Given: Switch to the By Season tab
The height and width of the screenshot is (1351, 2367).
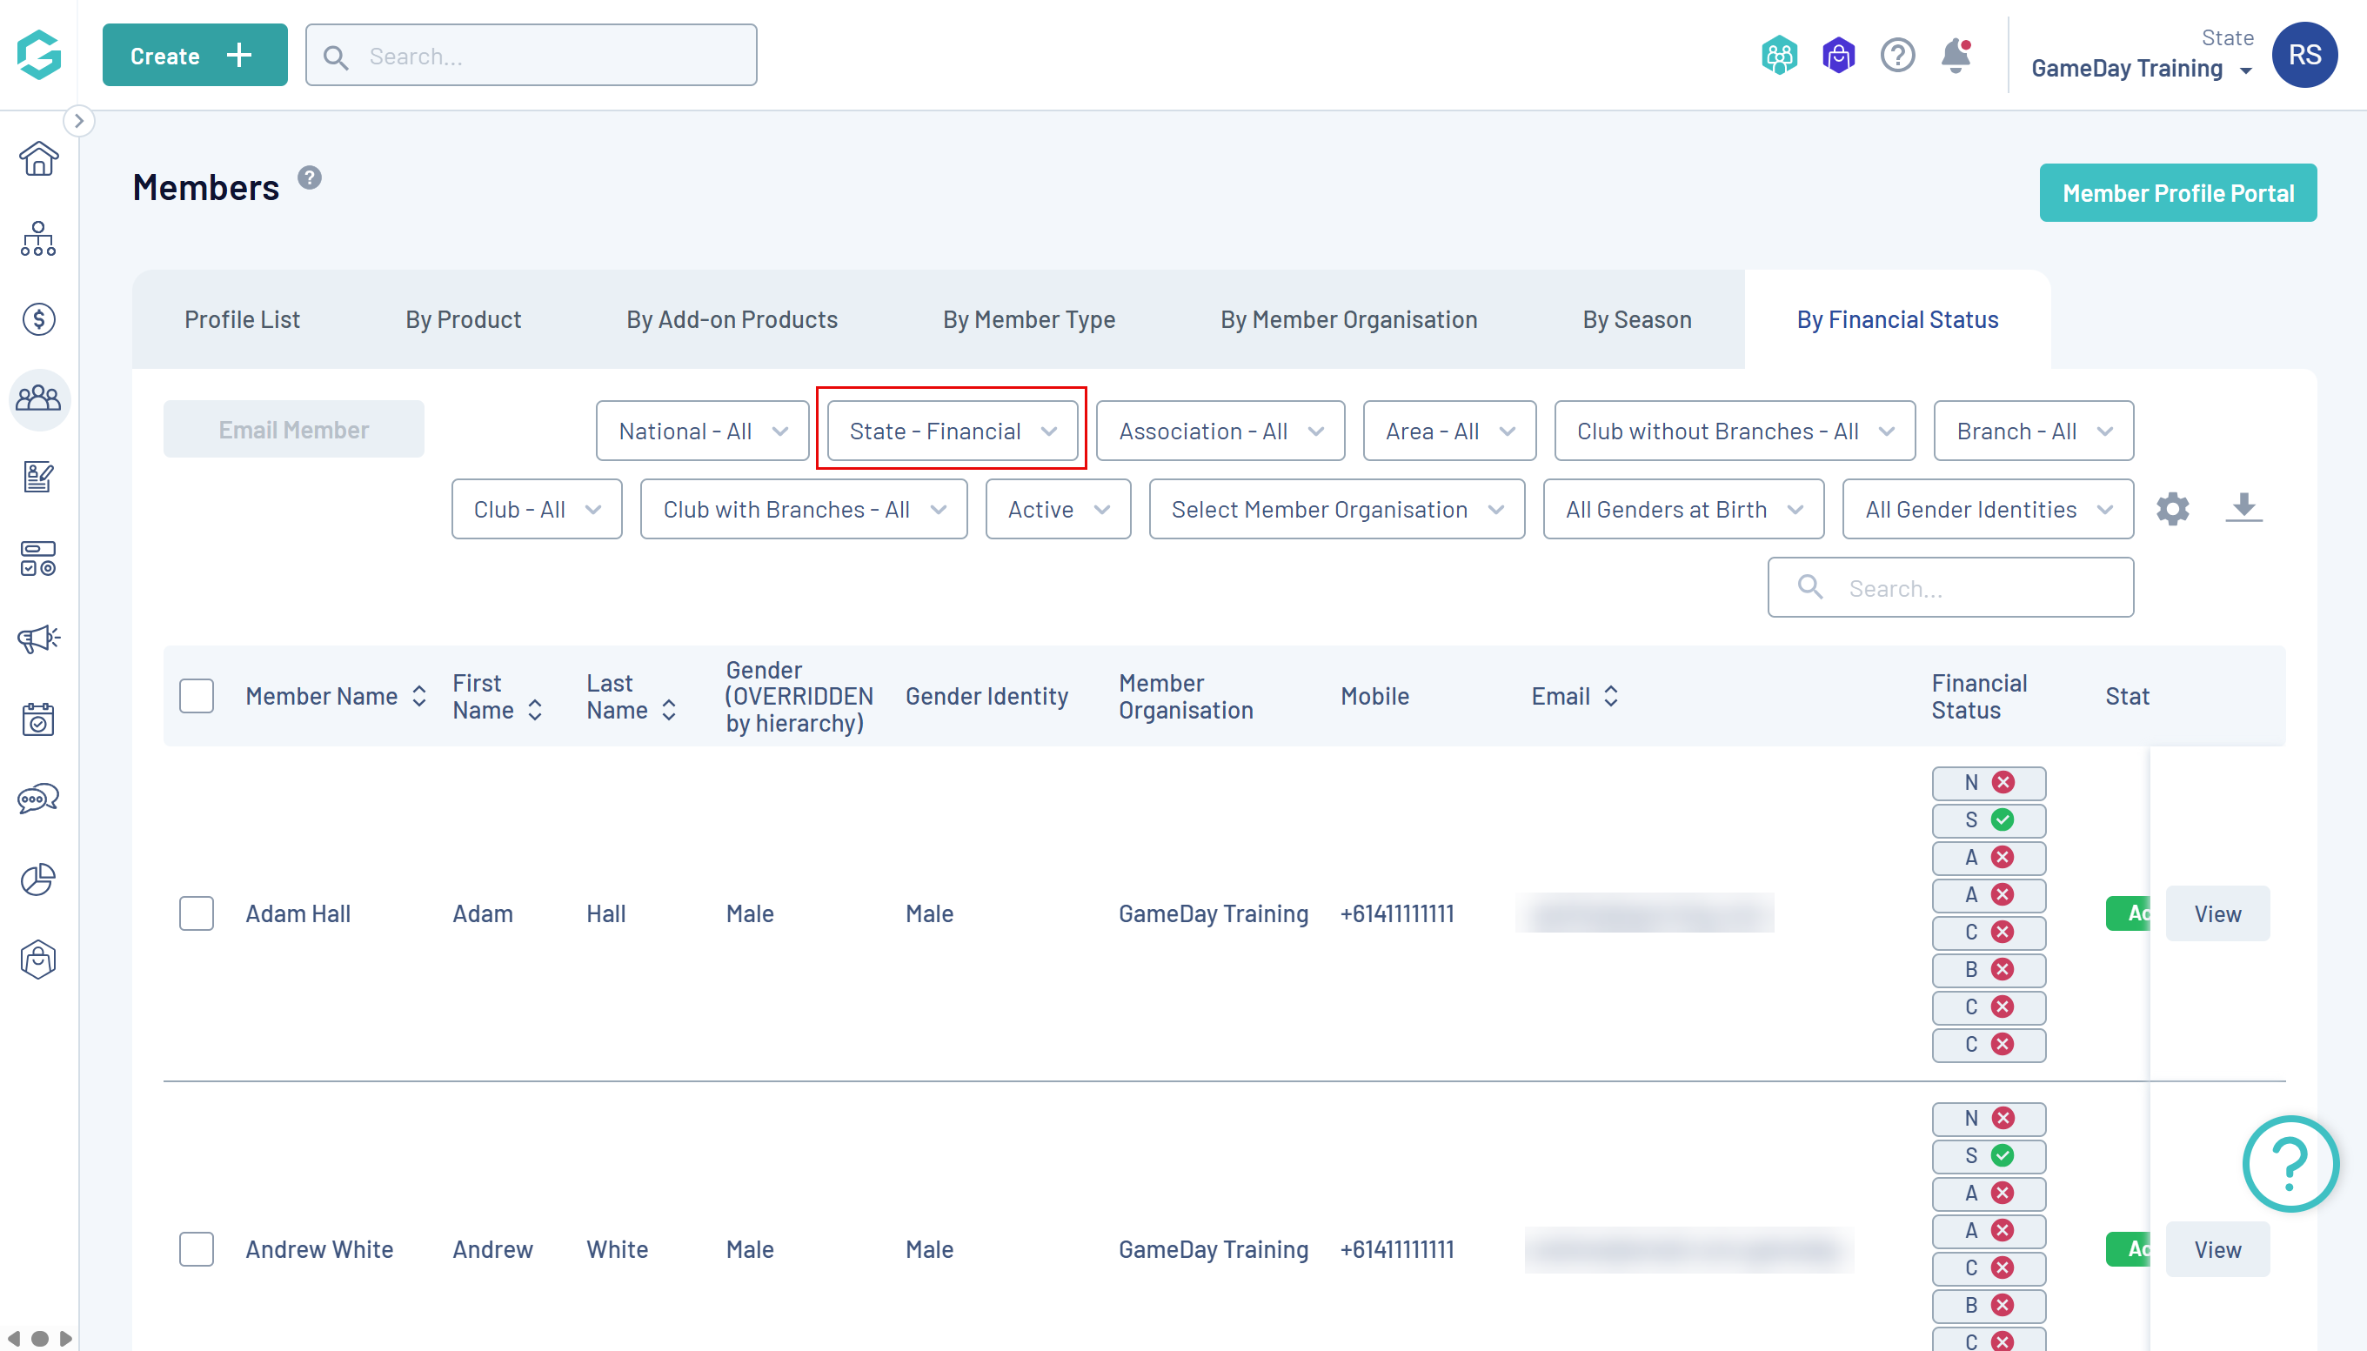Looking at the screenshot, I should coord(1637,319).
